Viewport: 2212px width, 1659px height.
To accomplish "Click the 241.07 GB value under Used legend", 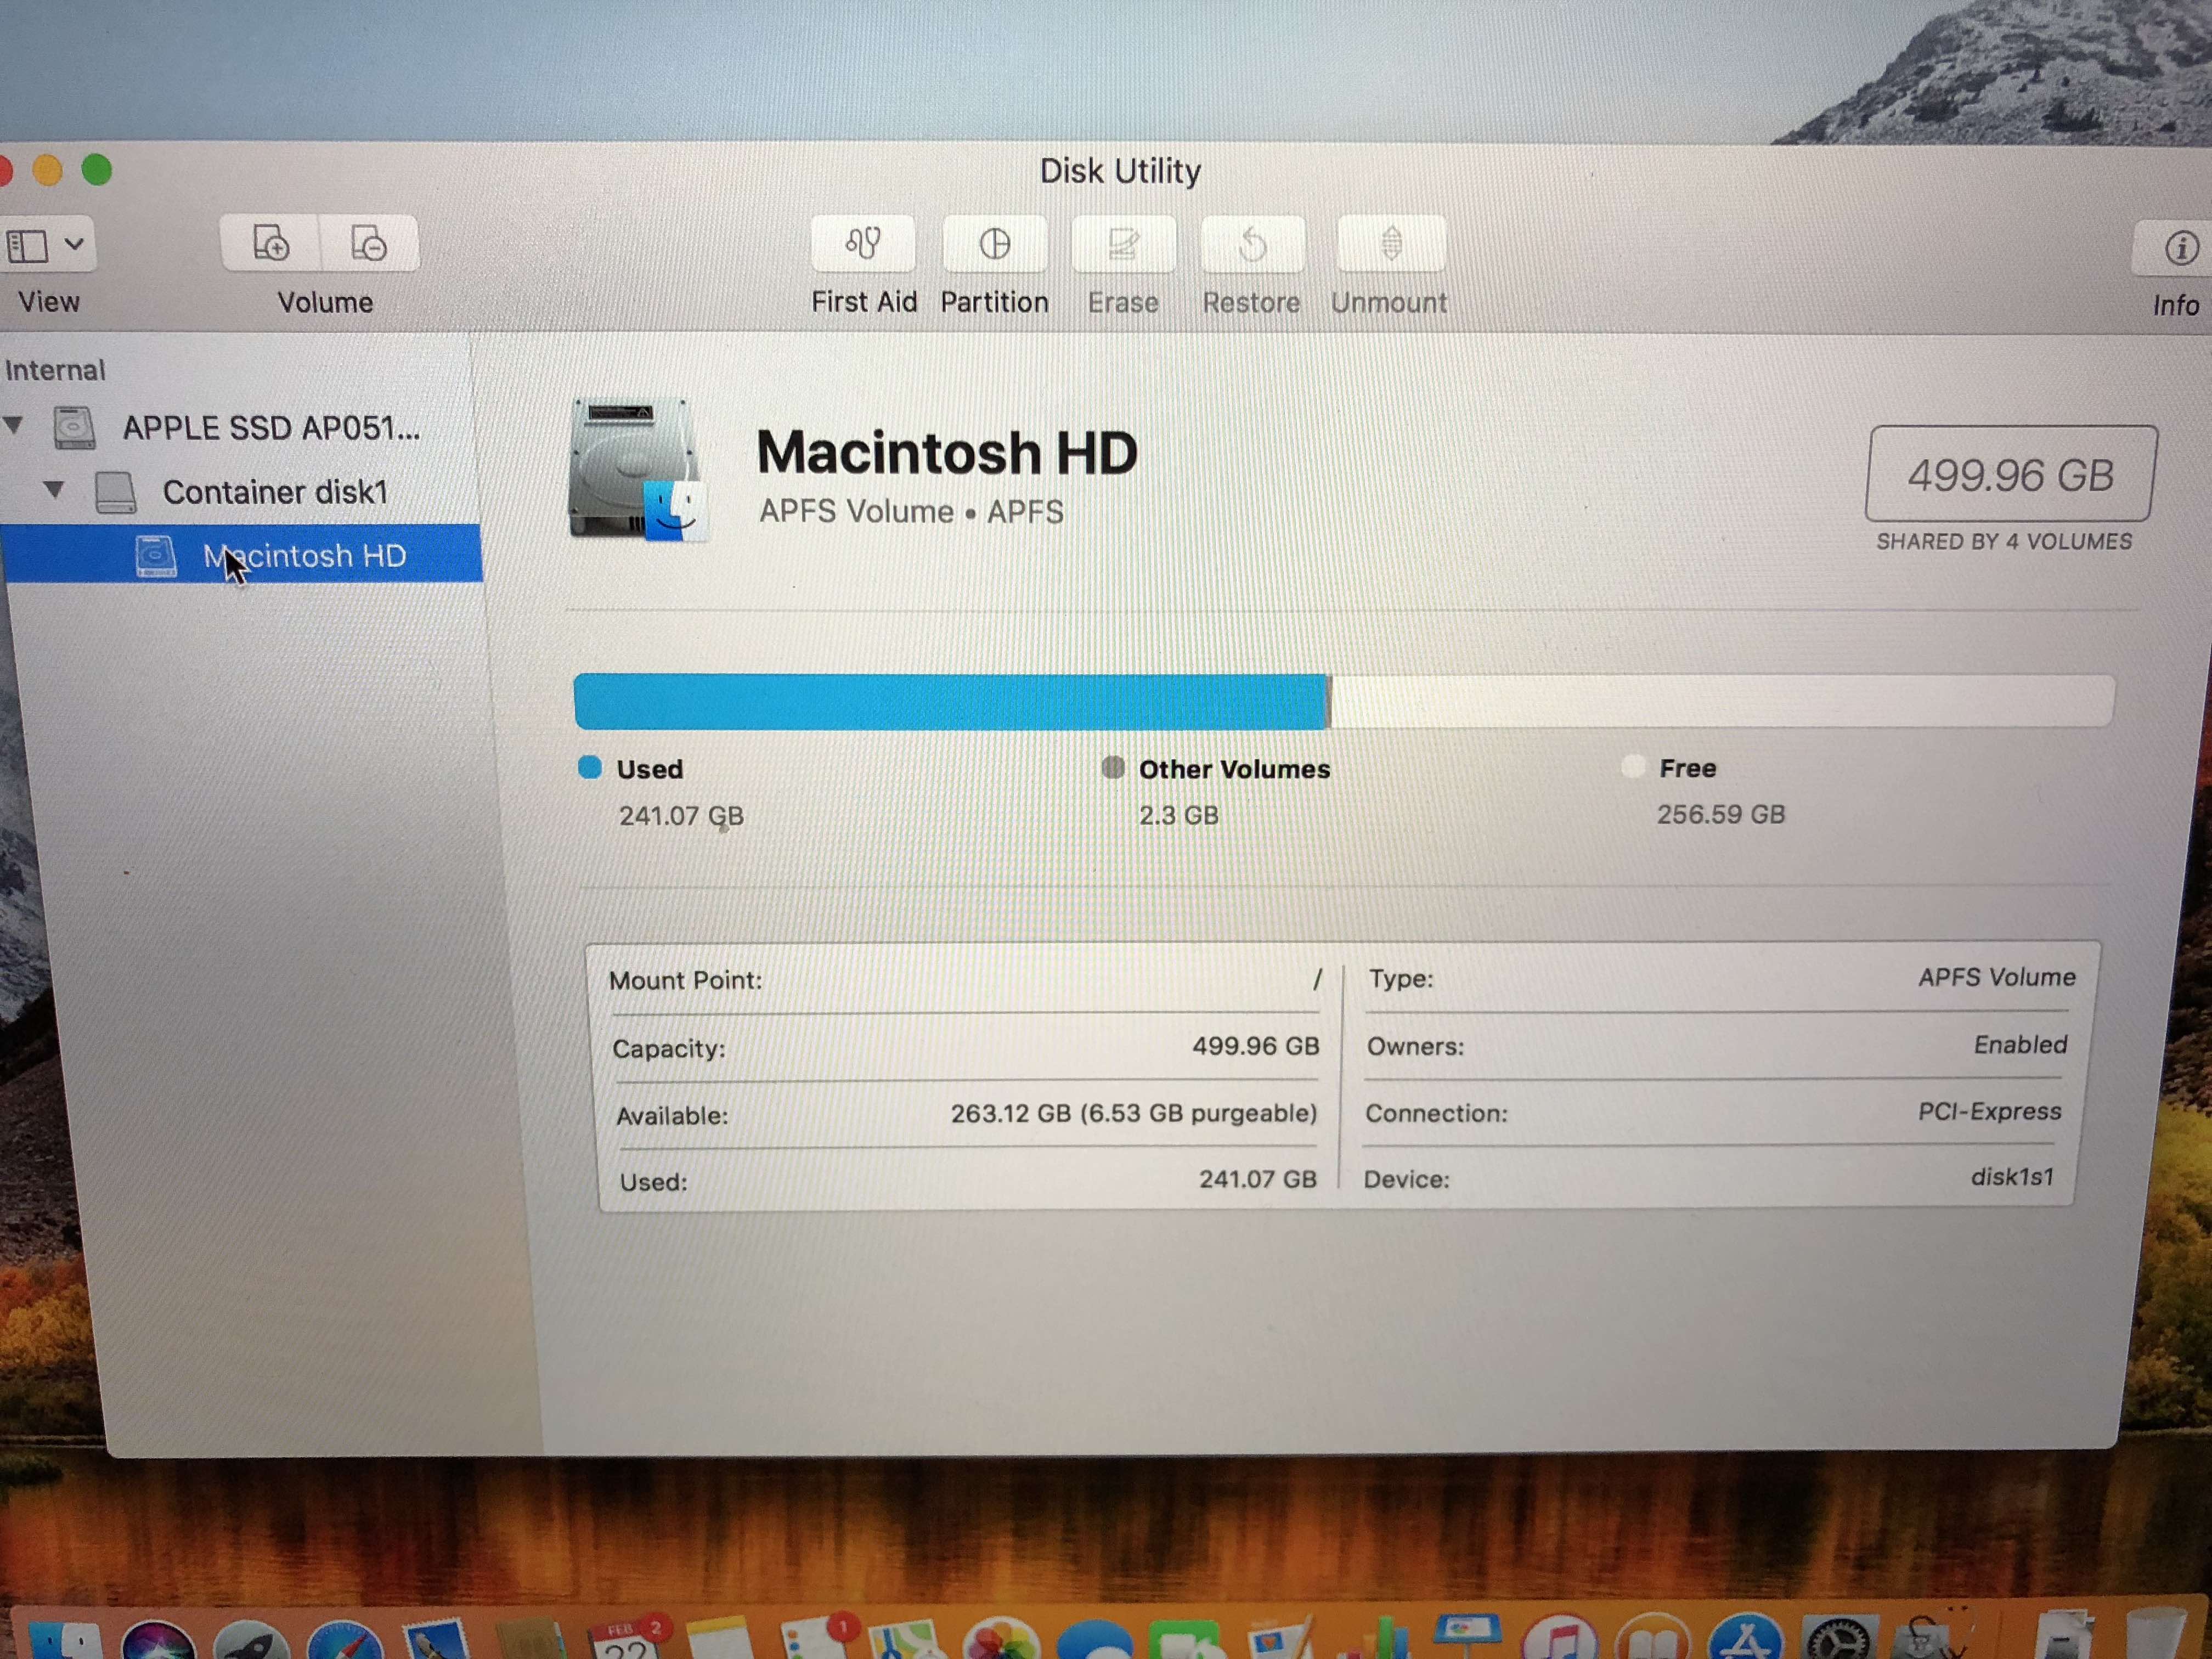I will (x=681, y=816).
